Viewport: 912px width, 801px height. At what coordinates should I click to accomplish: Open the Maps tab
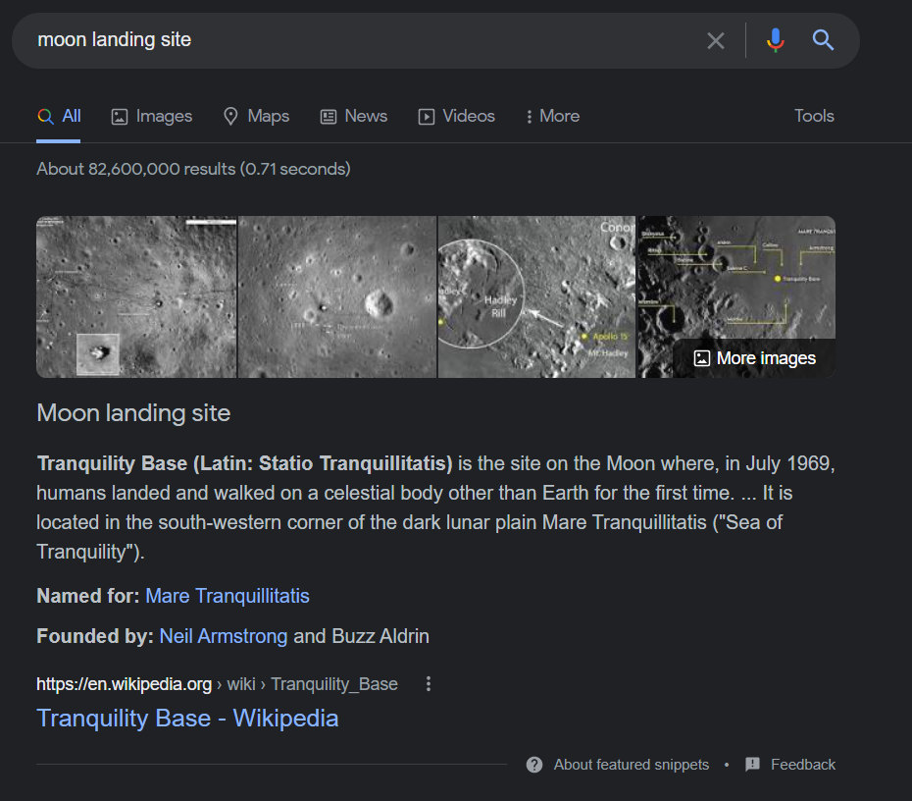[x=257, y=117]
